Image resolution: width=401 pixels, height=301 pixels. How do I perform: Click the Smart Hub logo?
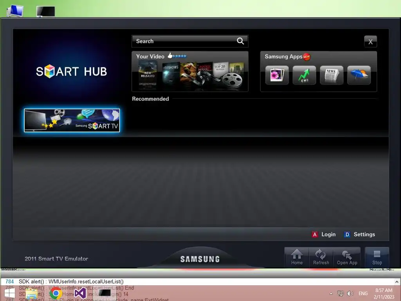[x=71, y=71]
